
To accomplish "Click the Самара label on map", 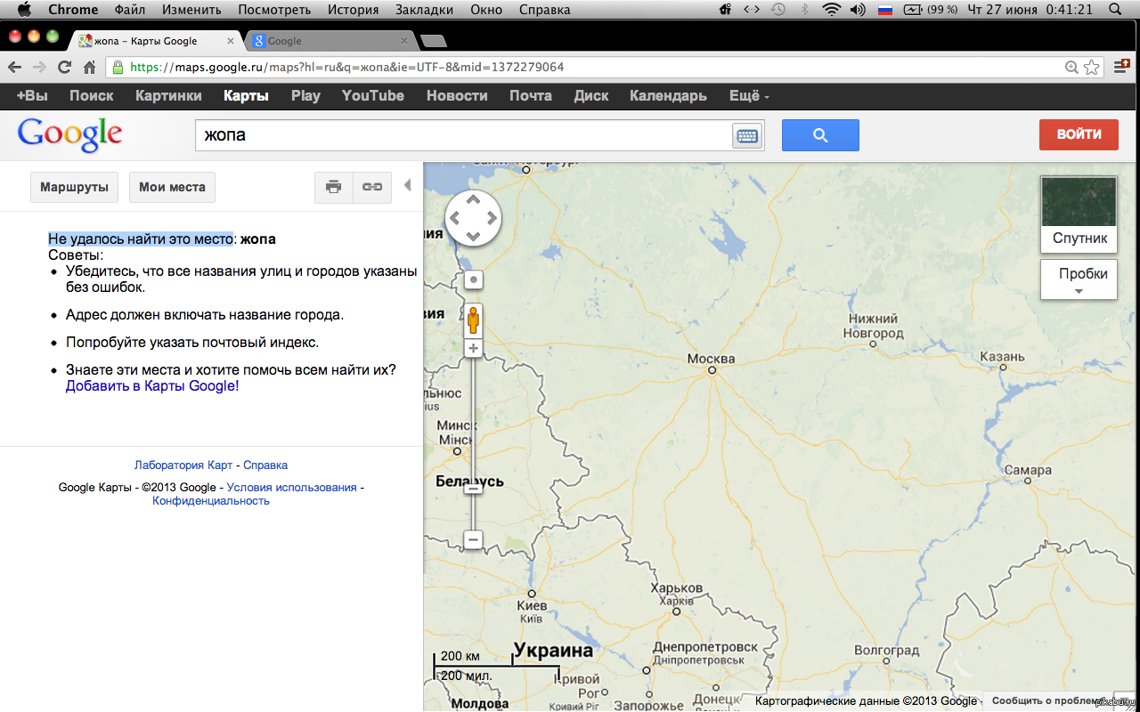I will [x=1029, y=470].
